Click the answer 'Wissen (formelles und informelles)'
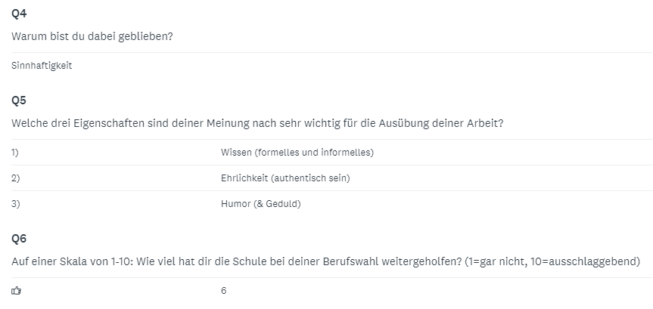 [297, 153]
